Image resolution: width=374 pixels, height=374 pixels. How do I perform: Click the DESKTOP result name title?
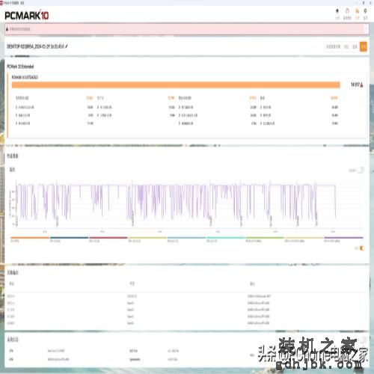coord(35,46)
